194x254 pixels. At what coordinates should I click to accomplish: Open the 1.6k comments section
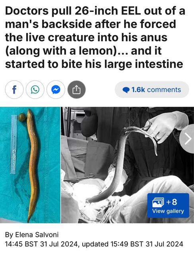[152, 90]
